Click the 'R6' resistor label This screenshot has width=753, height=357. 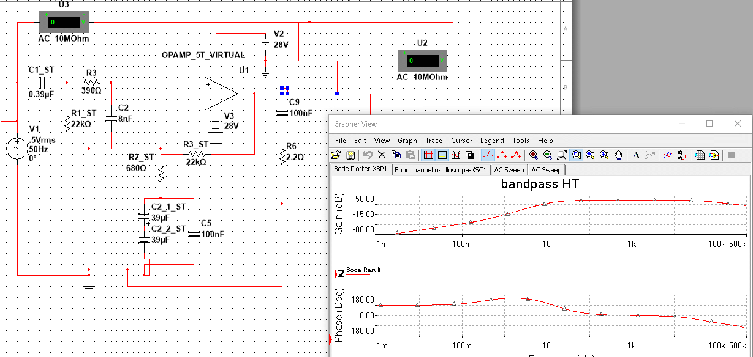click(x=291, y=147)
